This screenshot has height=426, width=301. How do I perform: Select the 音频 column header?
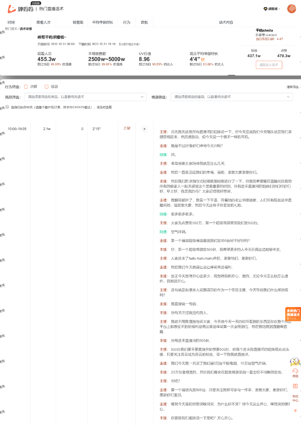pyautogui.click(x=144, y=22)
